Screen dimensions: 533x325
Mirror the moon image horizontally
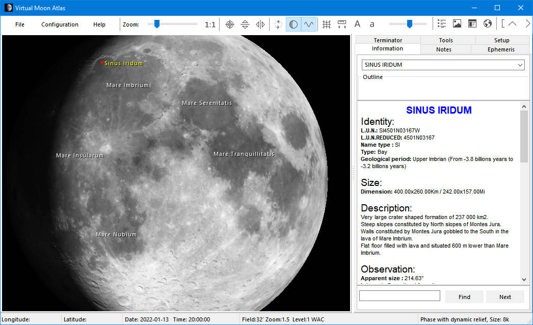pos(260,24)
